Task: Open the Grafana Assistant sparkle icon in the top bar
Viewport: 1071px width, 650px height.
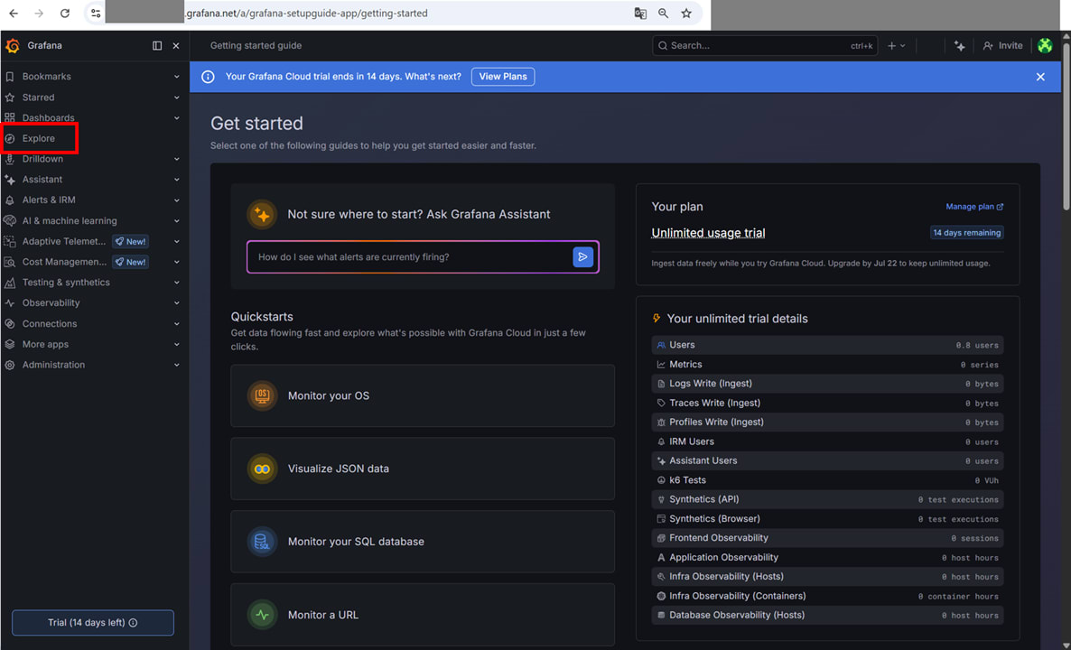Action: point(960,46)
